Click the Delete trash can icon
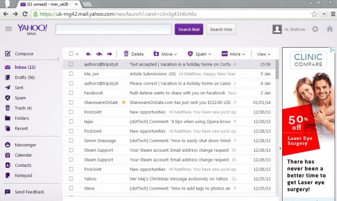The width and height of the screenshot is (337, 201). click(126, 54)
